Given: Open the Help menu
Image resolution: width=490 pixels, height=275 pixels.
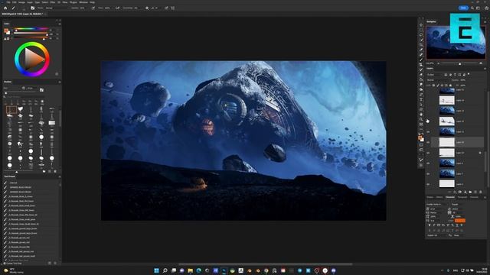Looking at the screenshot, I should tap(92, 2).
